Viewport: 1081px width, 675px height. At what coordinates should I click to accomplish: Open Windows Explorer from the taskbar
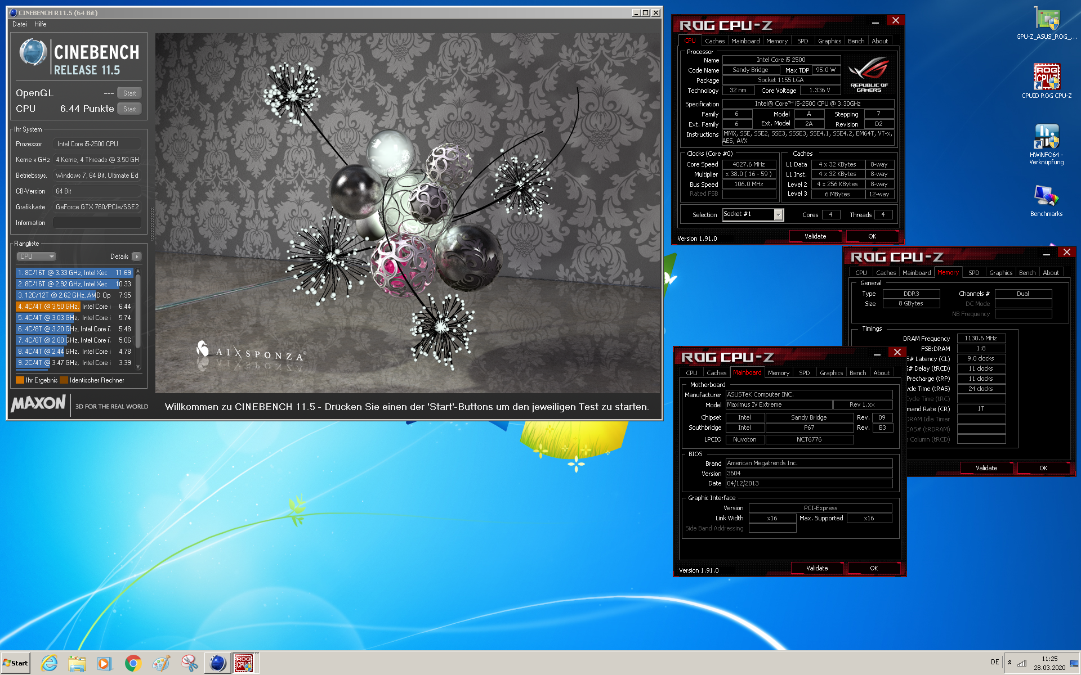tap(77, 664)
